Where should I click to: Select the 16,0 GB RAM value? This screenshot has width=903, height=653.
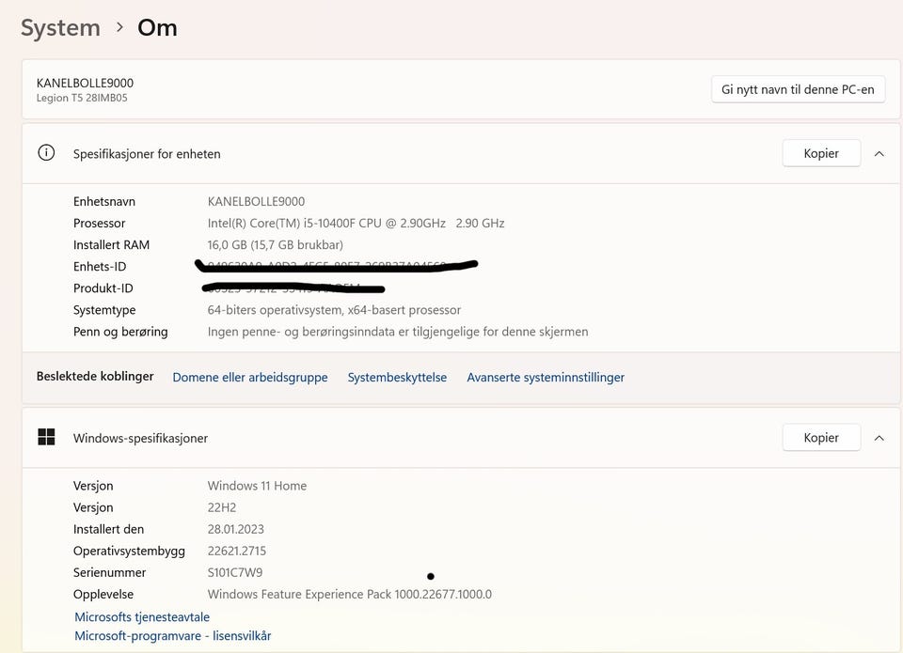tap(276, 245)
